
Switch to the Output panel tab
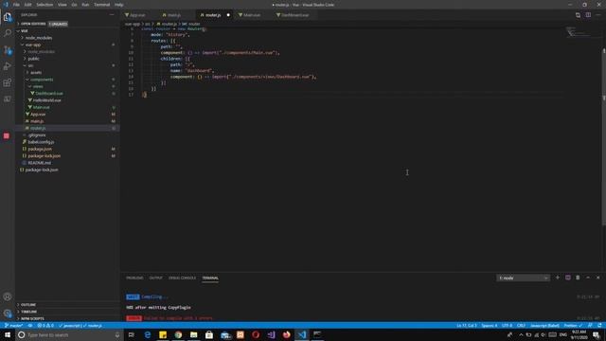[x=155, y=278]
